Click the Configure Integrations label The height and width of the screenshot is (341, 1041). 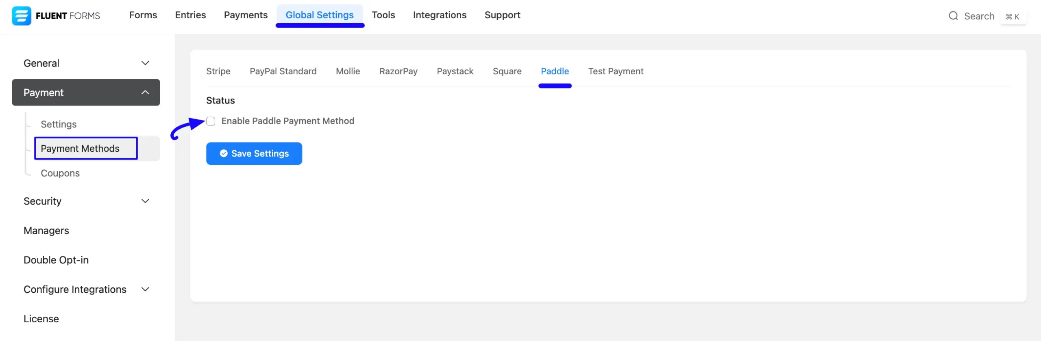pyautogui.click(x=75, y=289)
